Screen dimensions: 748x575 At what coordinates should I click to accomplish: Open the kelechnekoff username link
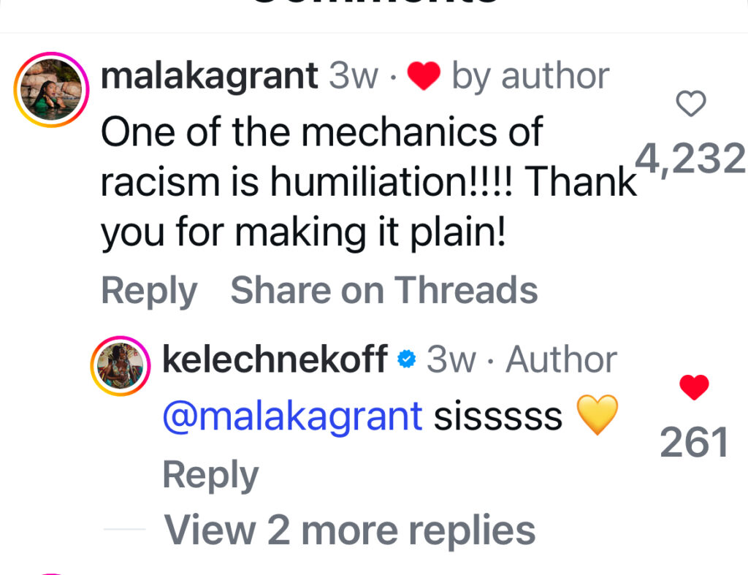tap(275, 359)
